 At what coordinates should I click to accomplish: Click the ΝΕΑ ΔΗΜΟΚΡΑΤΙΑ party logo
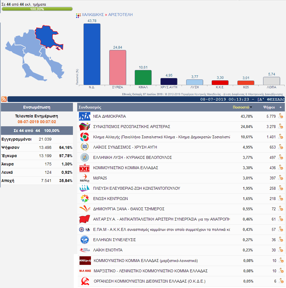(85, 116)
